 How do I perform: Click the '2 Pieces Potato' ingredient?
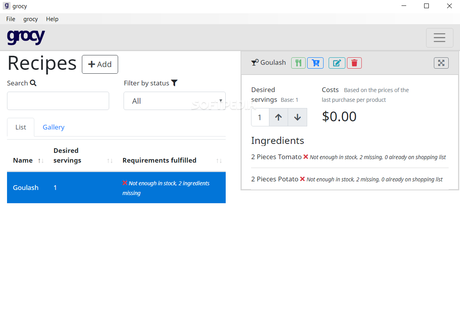click(274, 179)
